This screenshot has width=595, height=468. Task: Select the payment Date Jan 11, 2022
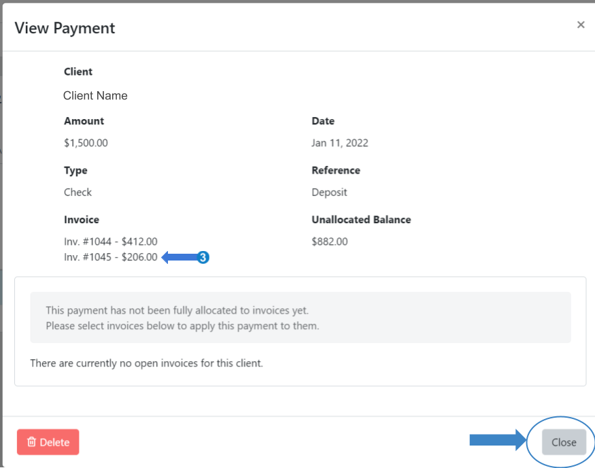tap(340, 143)
